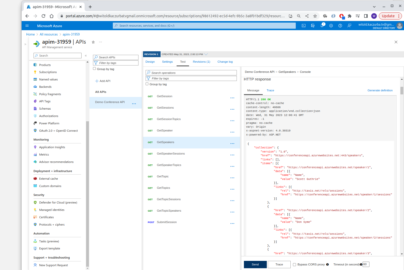Open ellipsis menu for GetTopic operation
The width and height of the screenshot is (404, 270).
coord(232,178)
